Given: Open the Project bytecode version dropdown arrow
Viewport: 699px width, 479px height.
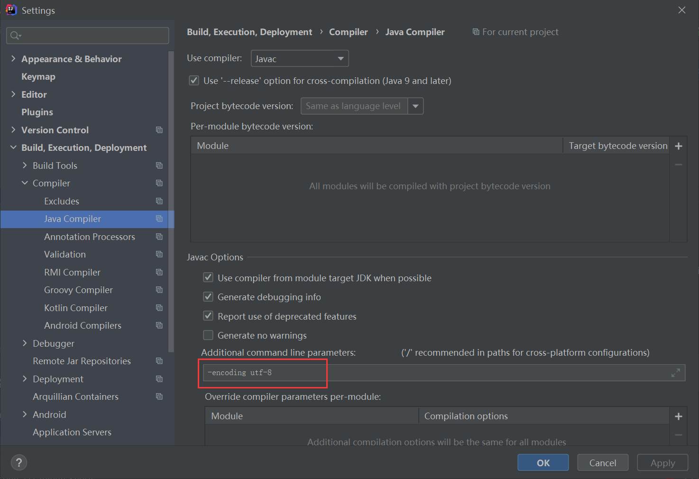Looking at the screenshot, I should (x=415, y=106).
